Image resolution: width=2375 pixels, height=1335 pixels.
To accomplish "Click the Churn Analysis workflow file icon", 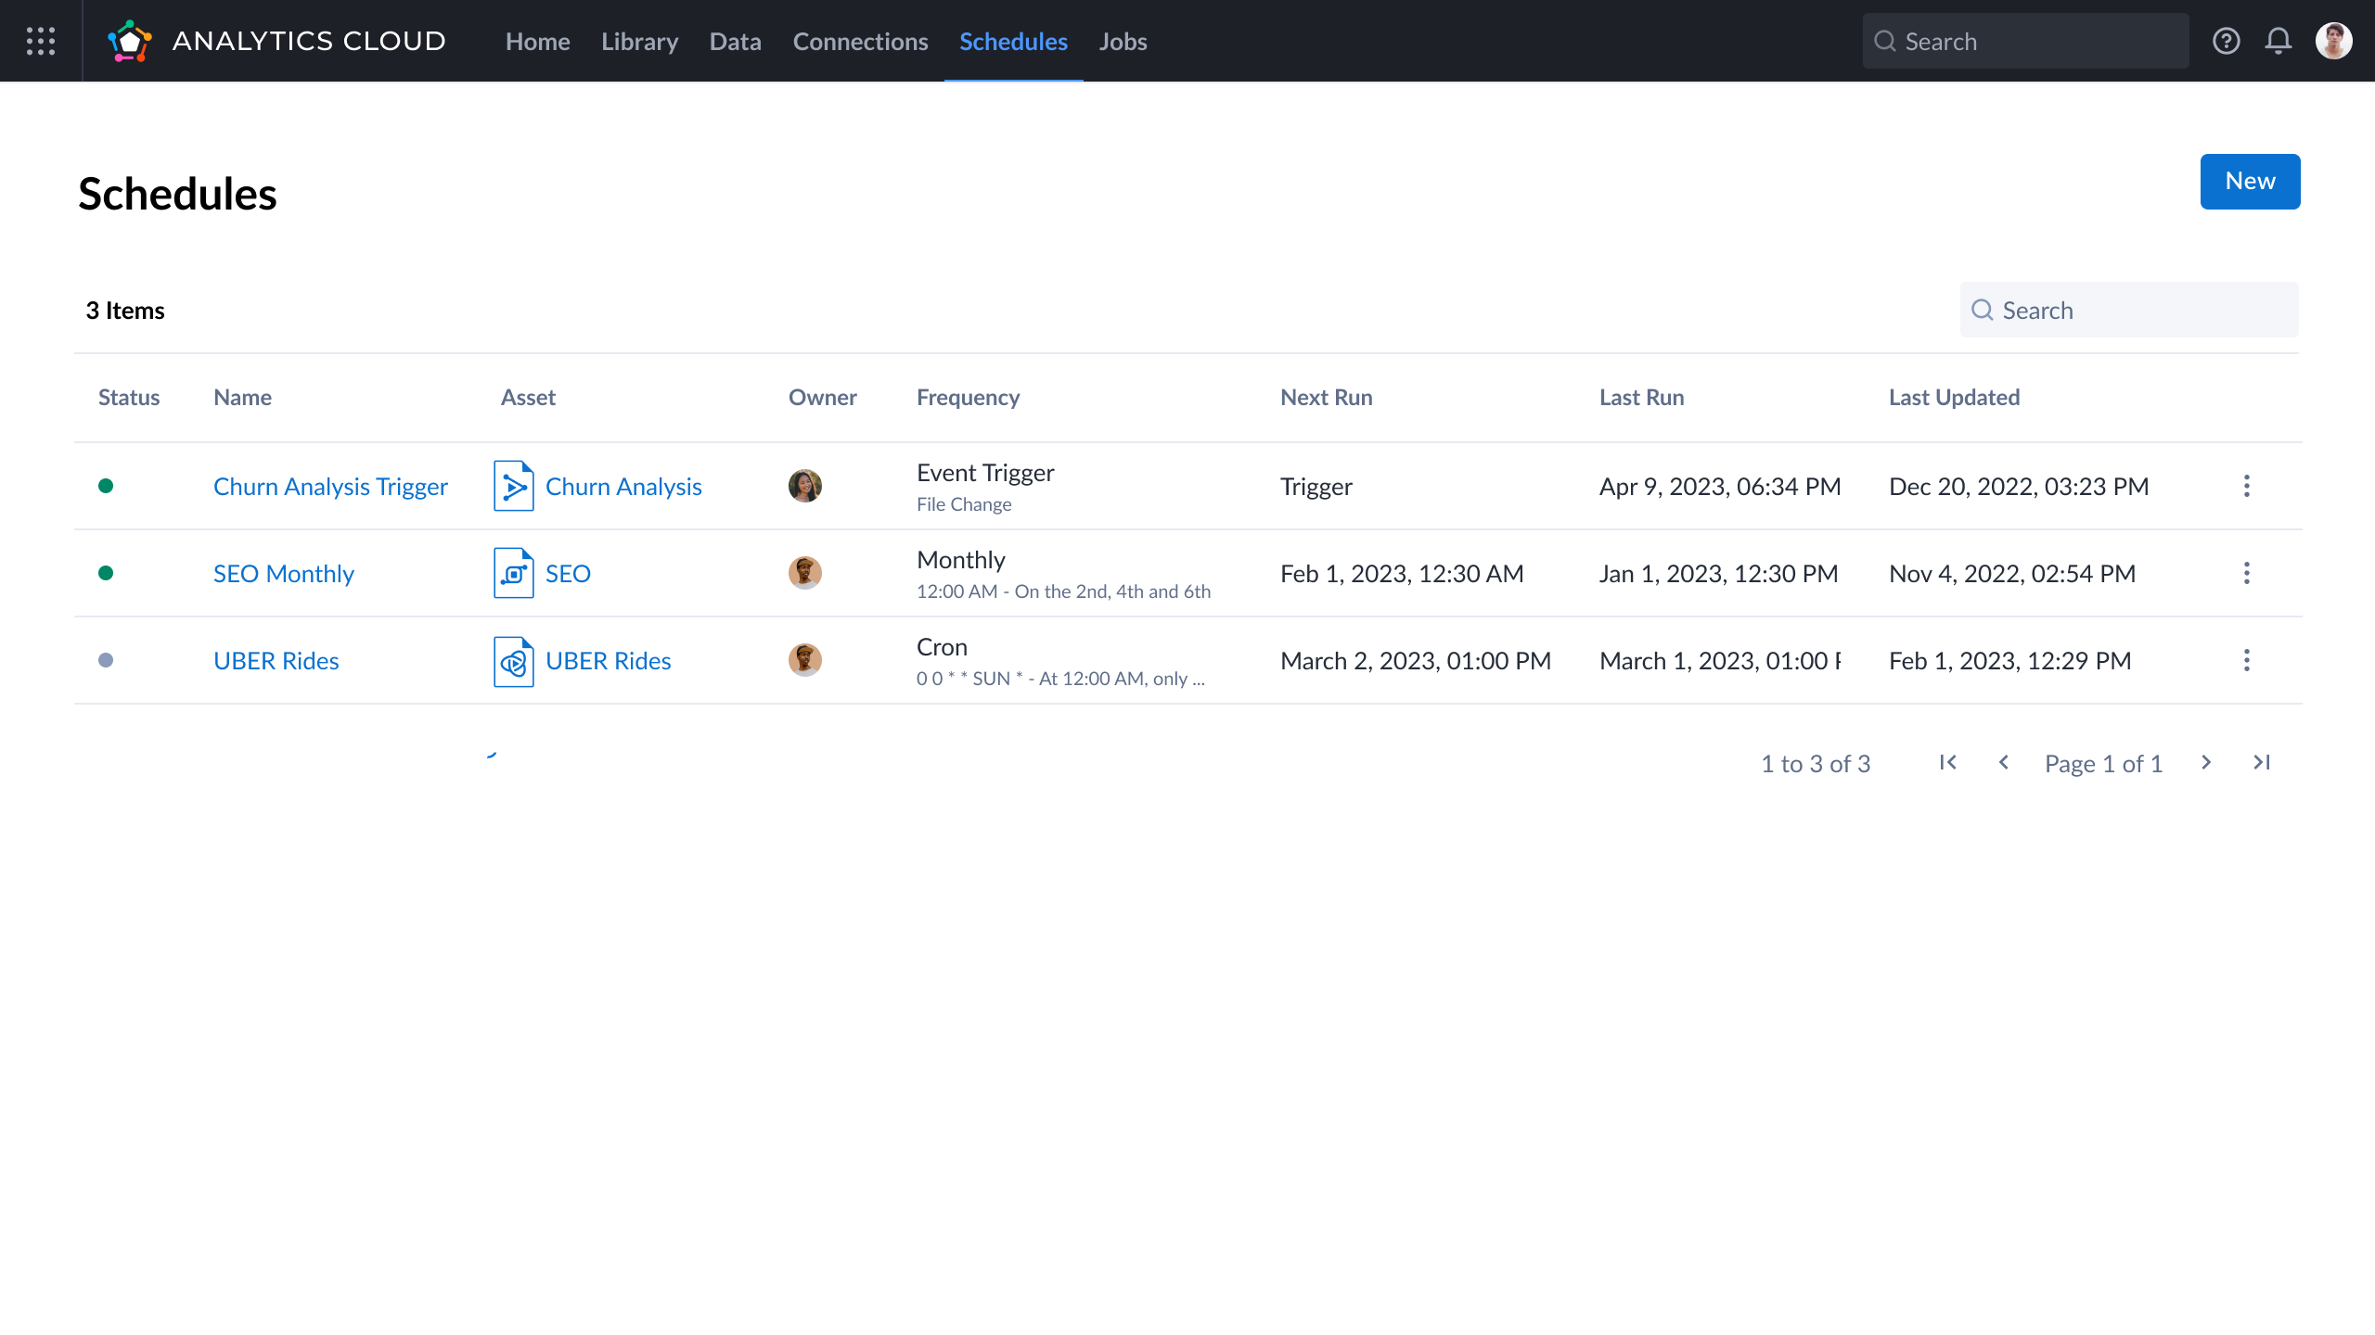I will coord(513,486).
